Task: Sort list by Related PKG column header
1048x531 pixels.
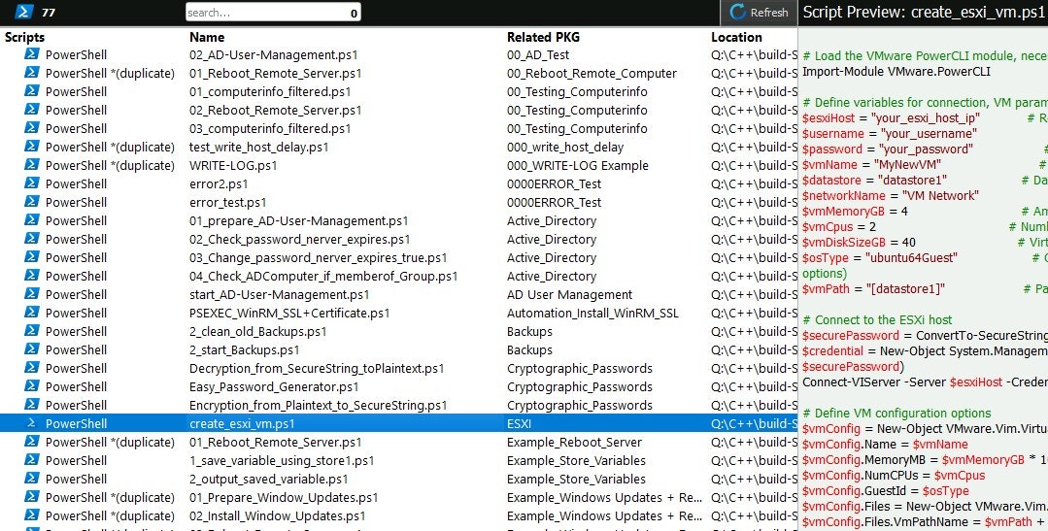Action: tap(543, 38)
